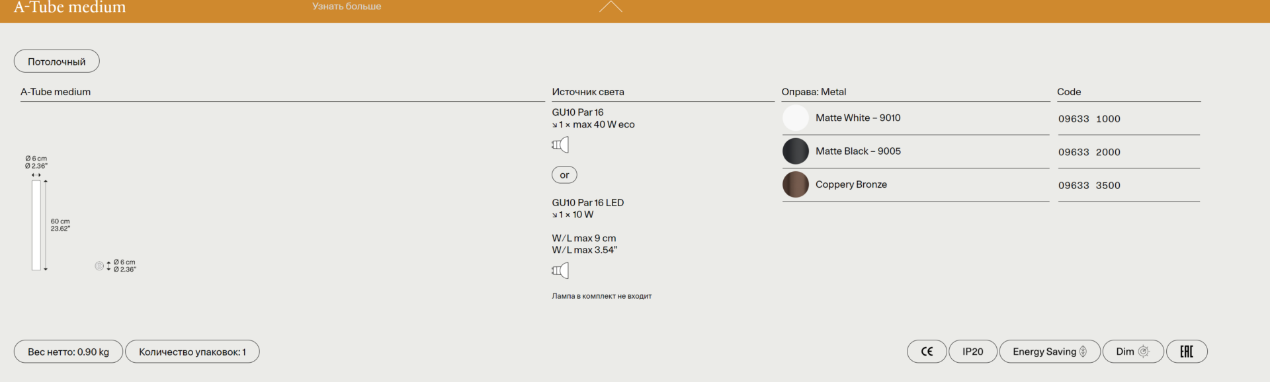Click the side view tube dimension drawing

(x=36, y=225)
